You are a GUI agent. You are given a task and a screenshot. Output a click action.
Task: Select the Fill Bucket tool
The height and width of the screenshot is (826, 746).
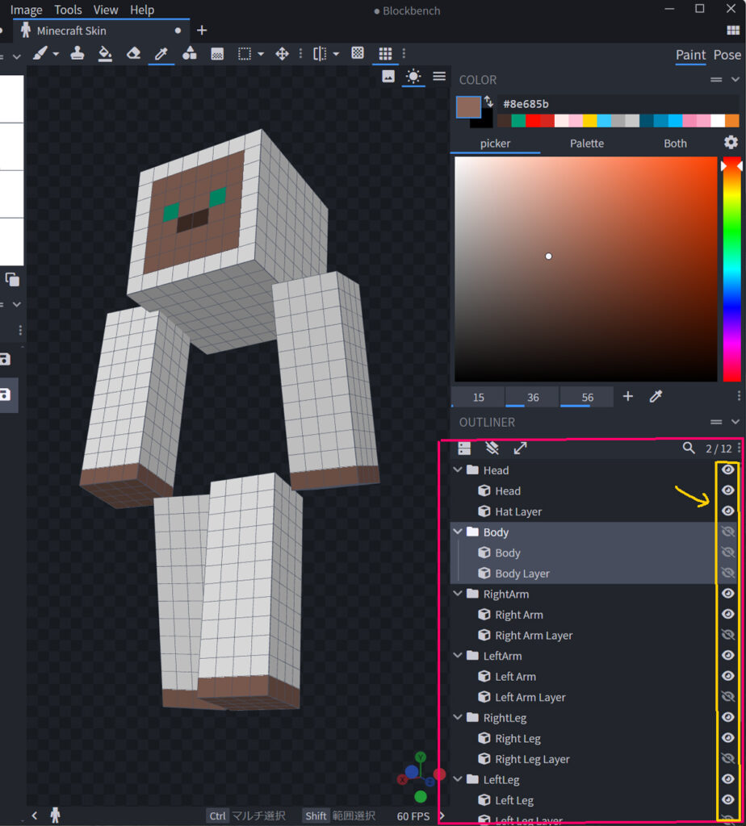[105, 54]
